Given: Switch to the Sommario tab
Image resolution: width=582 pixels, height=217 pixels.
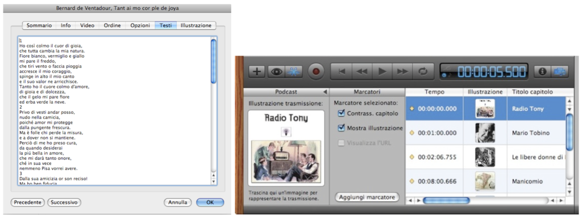Looking at the screenshot, I should (39, 25).
